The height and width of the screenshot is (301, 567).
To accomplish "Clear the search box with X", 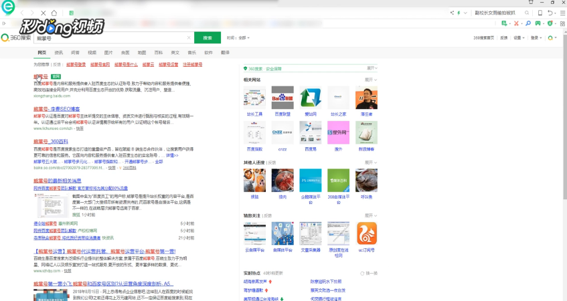I will pyautogui.click(x=189, y=37).
